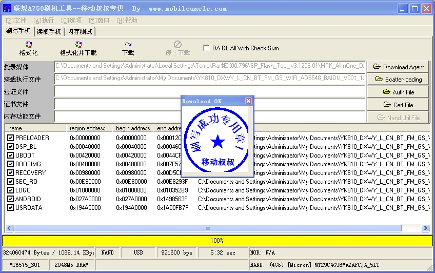Open the [O]选项 menu
This screenshot has height=273, width=435.
71,21
